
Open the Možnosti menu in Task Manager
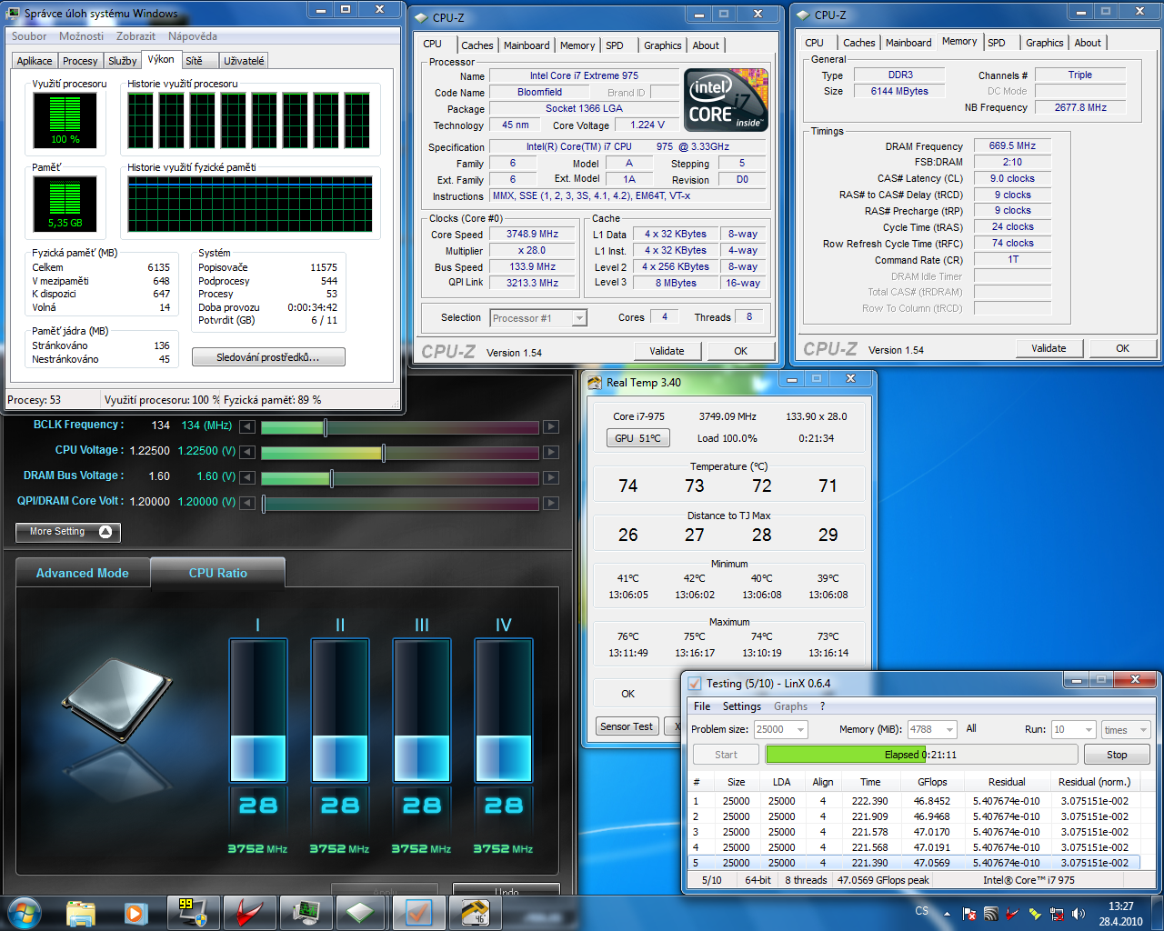pyautogui.click(x=81, y=36)
